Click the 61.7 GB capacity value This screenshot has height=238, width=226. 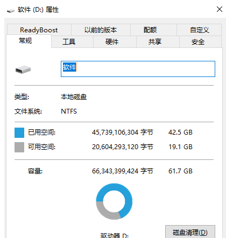point(180,171)
